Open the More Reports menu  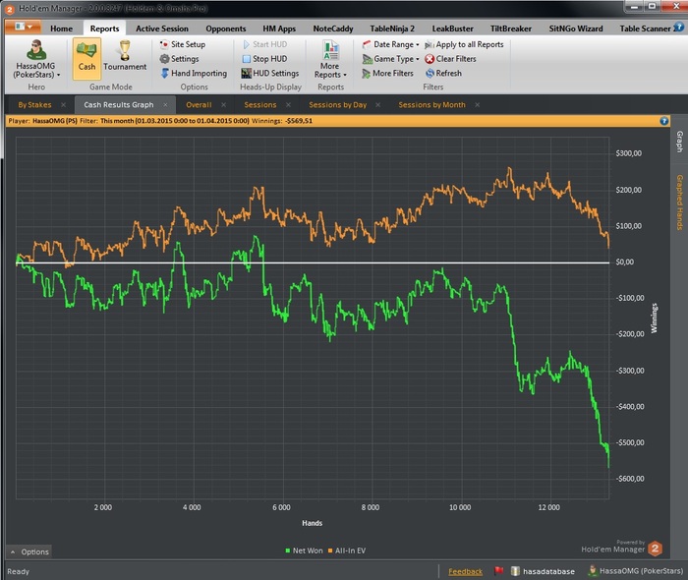330,59
